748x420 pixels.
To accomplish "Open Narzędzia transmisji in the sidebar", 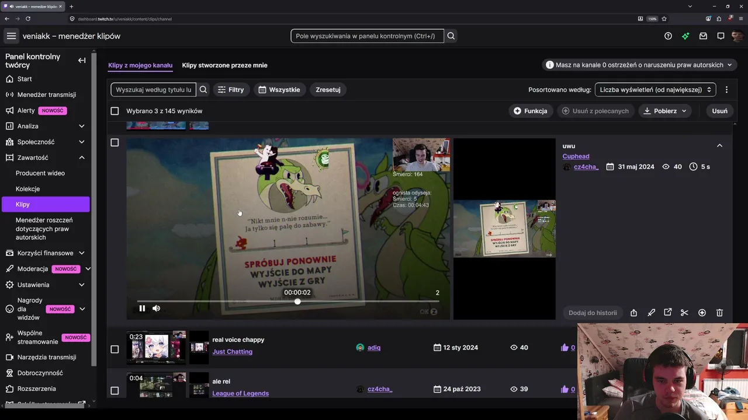I will coord(46,357).
